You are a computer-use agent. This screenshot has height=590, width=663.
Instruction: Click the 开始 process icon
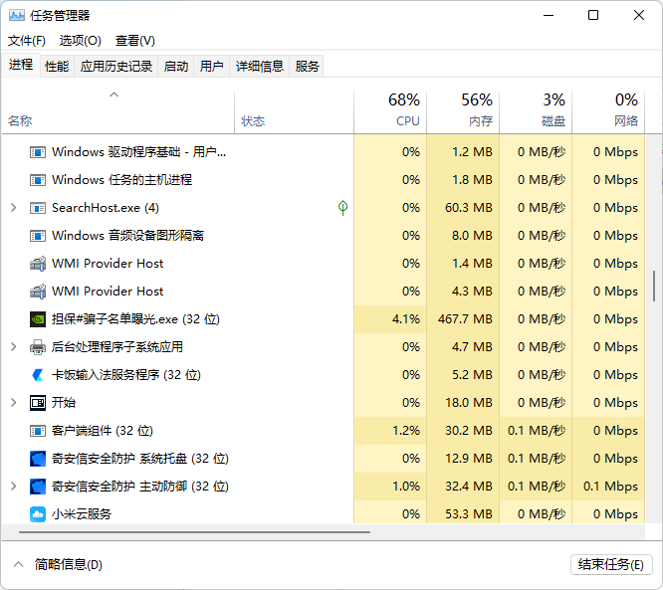pos(38,403)
